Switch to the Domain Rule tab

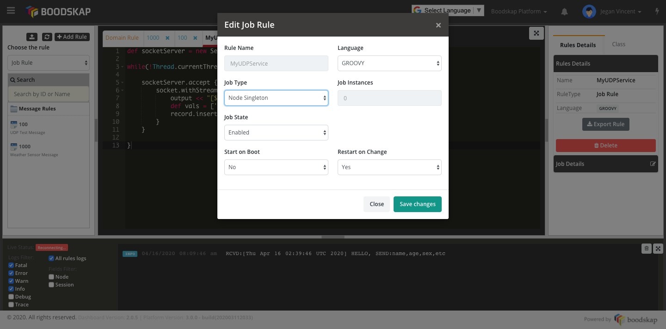tap(122, 38)
